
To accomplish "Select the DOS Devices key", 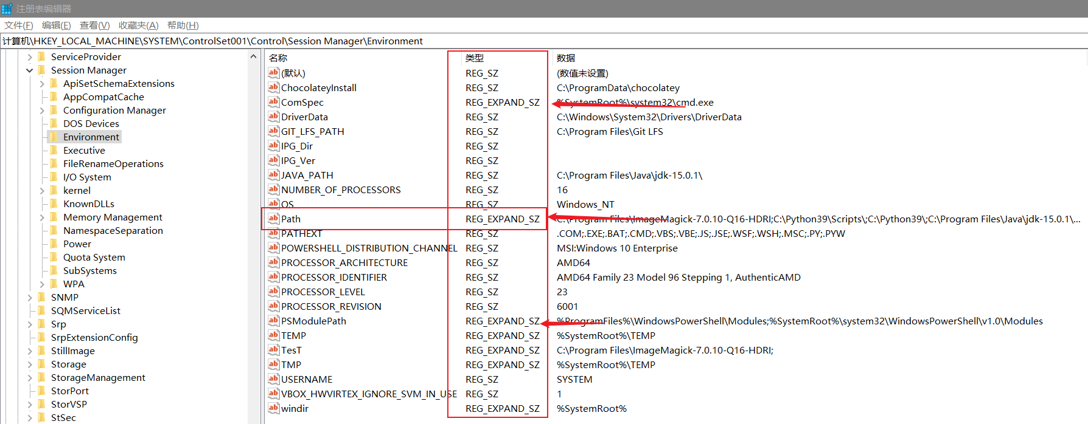I will point(91,123).
